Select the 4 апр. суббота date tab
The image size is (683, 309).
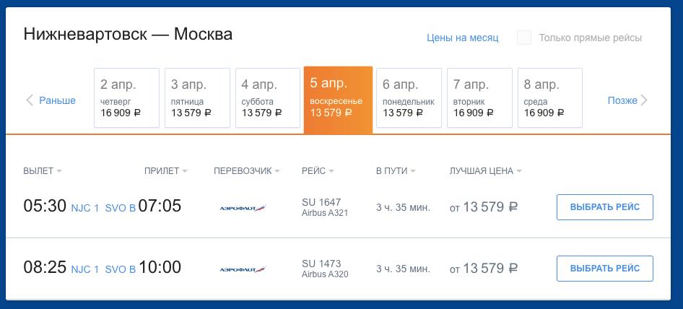coord(267,97)
